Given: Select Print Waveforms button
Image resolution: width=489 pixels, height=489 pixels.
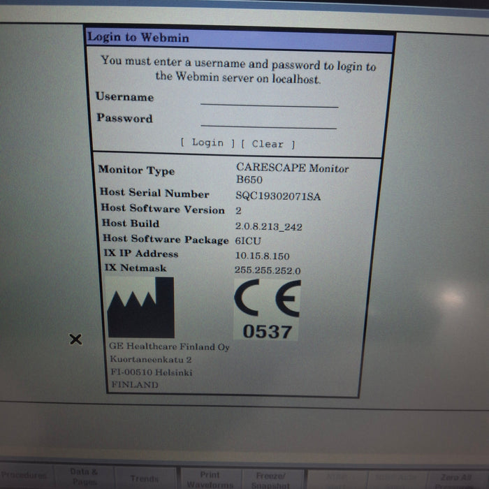Looking at the screenshot, I should pyautogui.click(x=210, y=479).
